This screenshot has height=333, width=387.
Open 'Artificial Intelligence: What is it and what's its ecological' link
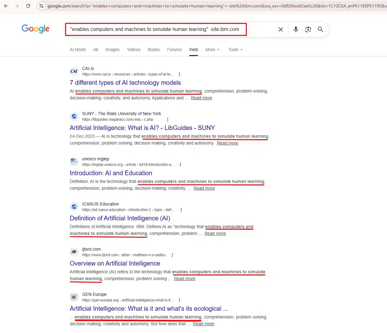(x=149, y=309)
